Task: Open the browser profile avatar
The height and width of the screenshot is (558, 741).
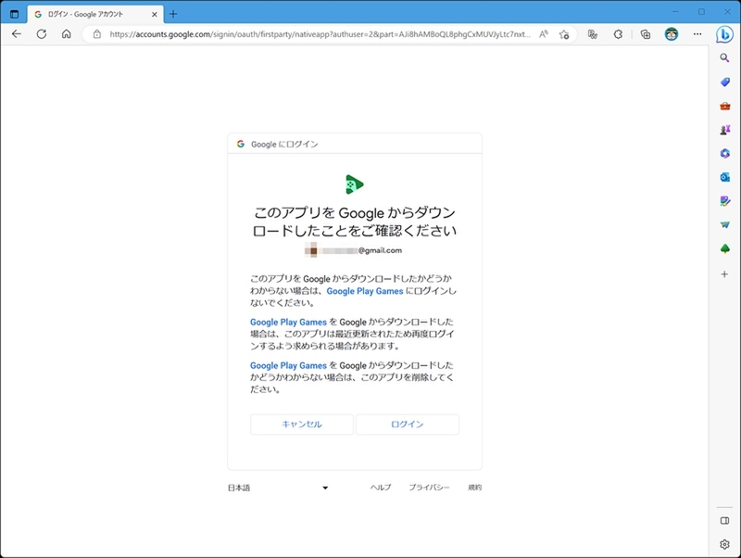Action: point(672,34)
